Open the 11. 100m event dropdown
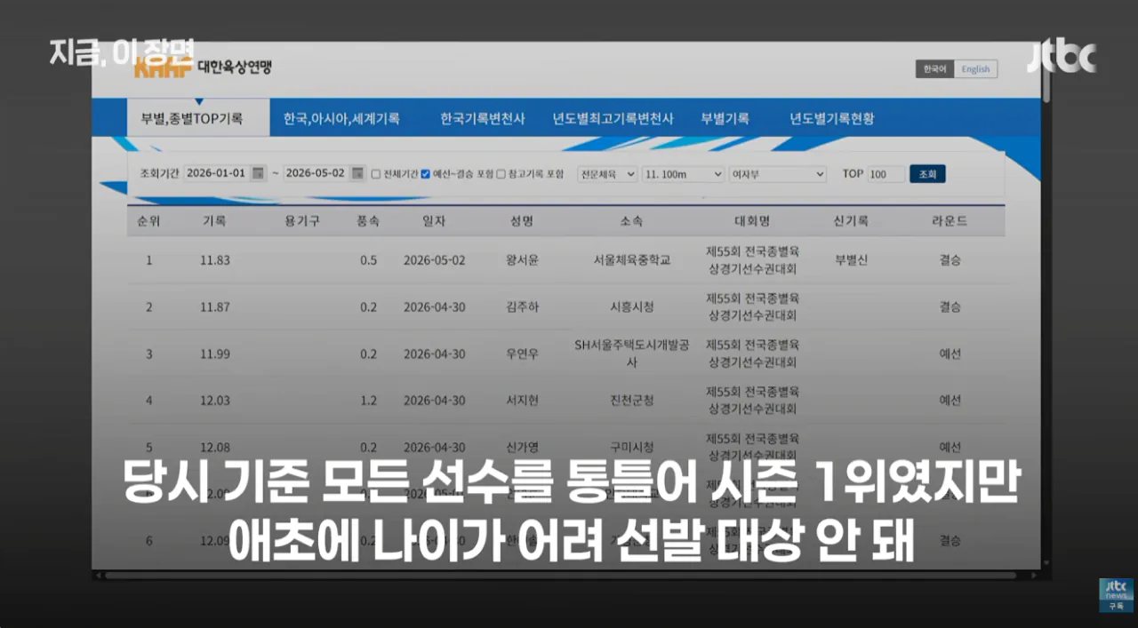Screen dimensions: 1138x628 point(683,174)
